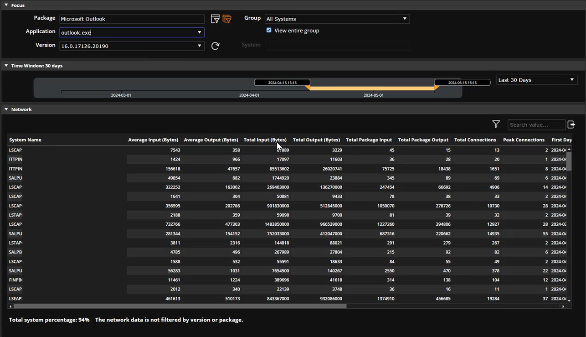Screen dimensions: 586x337
Task: Click the package filter icon
Action: (215, 19)
